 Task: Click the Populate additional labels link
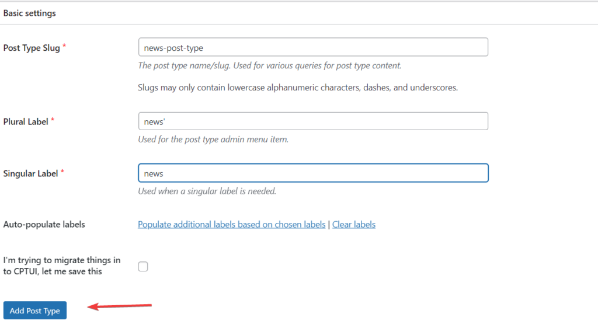tap(231, 224)
